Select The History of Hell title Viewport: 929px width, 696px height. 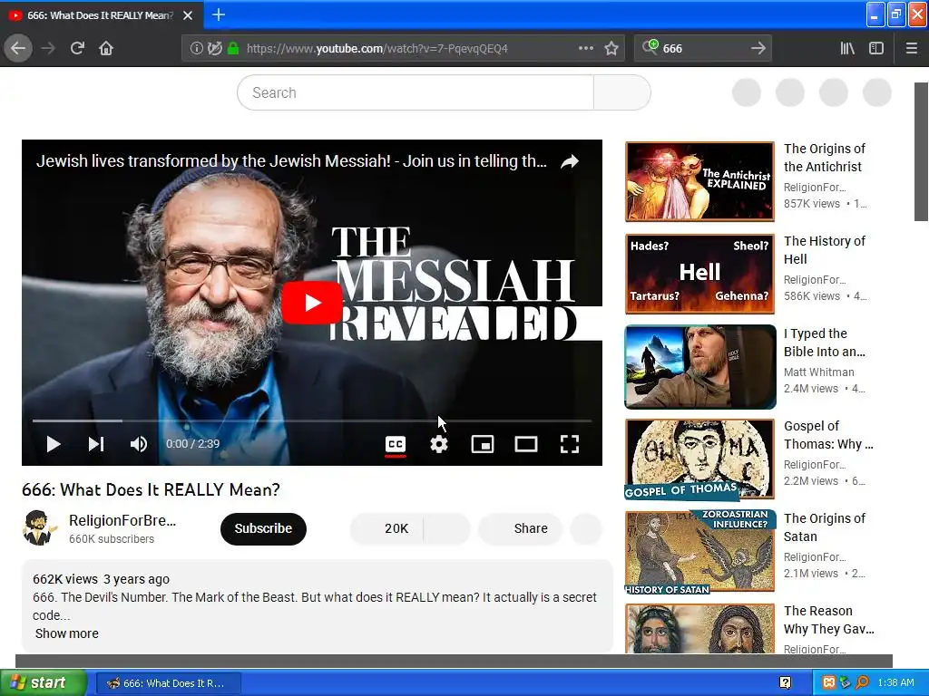pyautogui.click(x=824, y=250)
